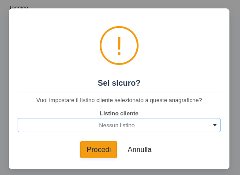The image size is (240, 175).
Task: Click the confirmation question text about anagrafiche
Action: 119,100
